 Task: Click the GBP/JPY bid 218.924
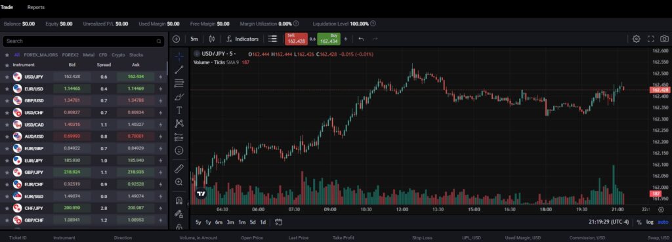(72, 172)
